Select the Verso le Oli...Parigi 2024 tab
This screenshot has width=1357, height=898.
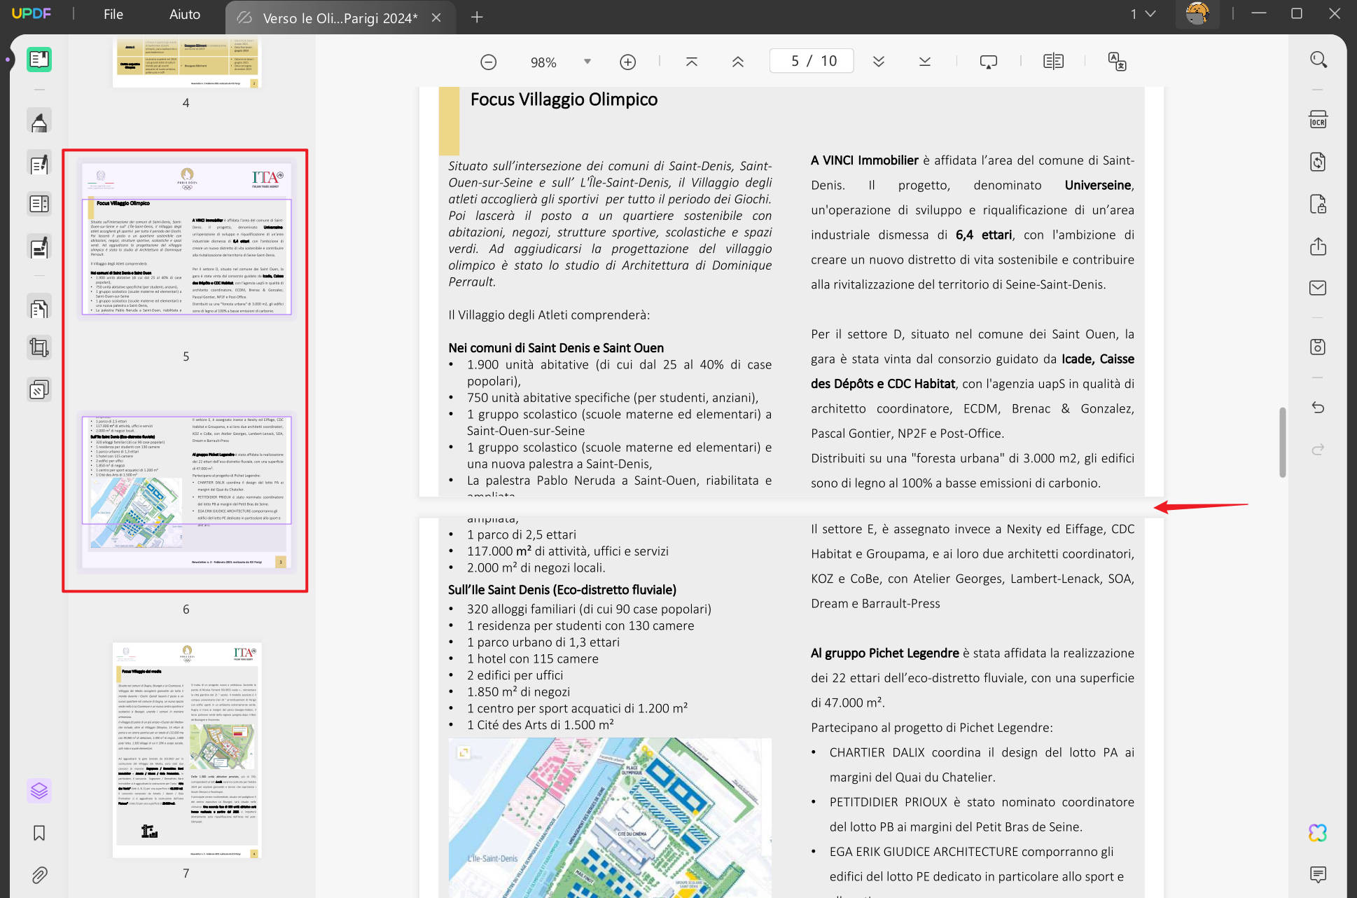pyautogui.click(x=340, y=18)
